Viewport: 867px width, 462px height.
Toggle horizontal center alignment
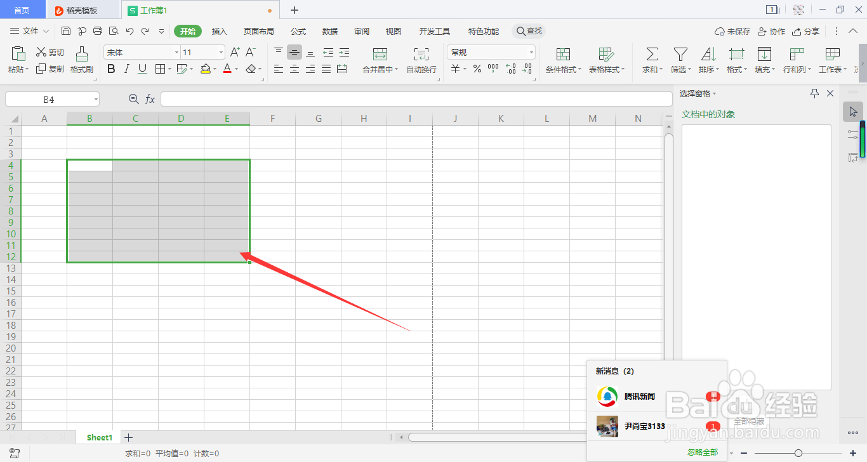[295, 69]
